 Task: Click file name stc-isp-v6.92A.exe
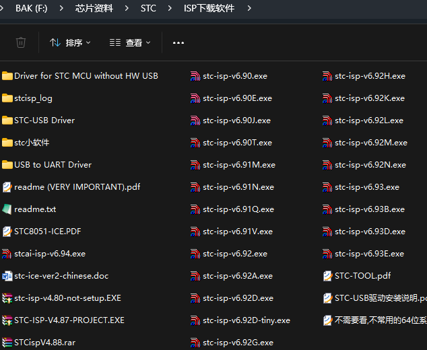[x=238, y=276]
